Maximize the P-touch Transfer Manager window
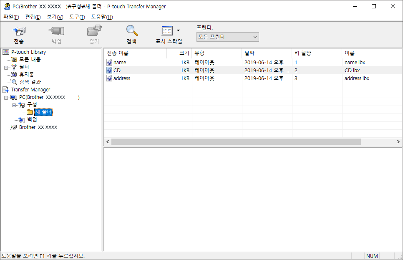The height and width of the screenshot is (260, 403). [x=374, y=6]
